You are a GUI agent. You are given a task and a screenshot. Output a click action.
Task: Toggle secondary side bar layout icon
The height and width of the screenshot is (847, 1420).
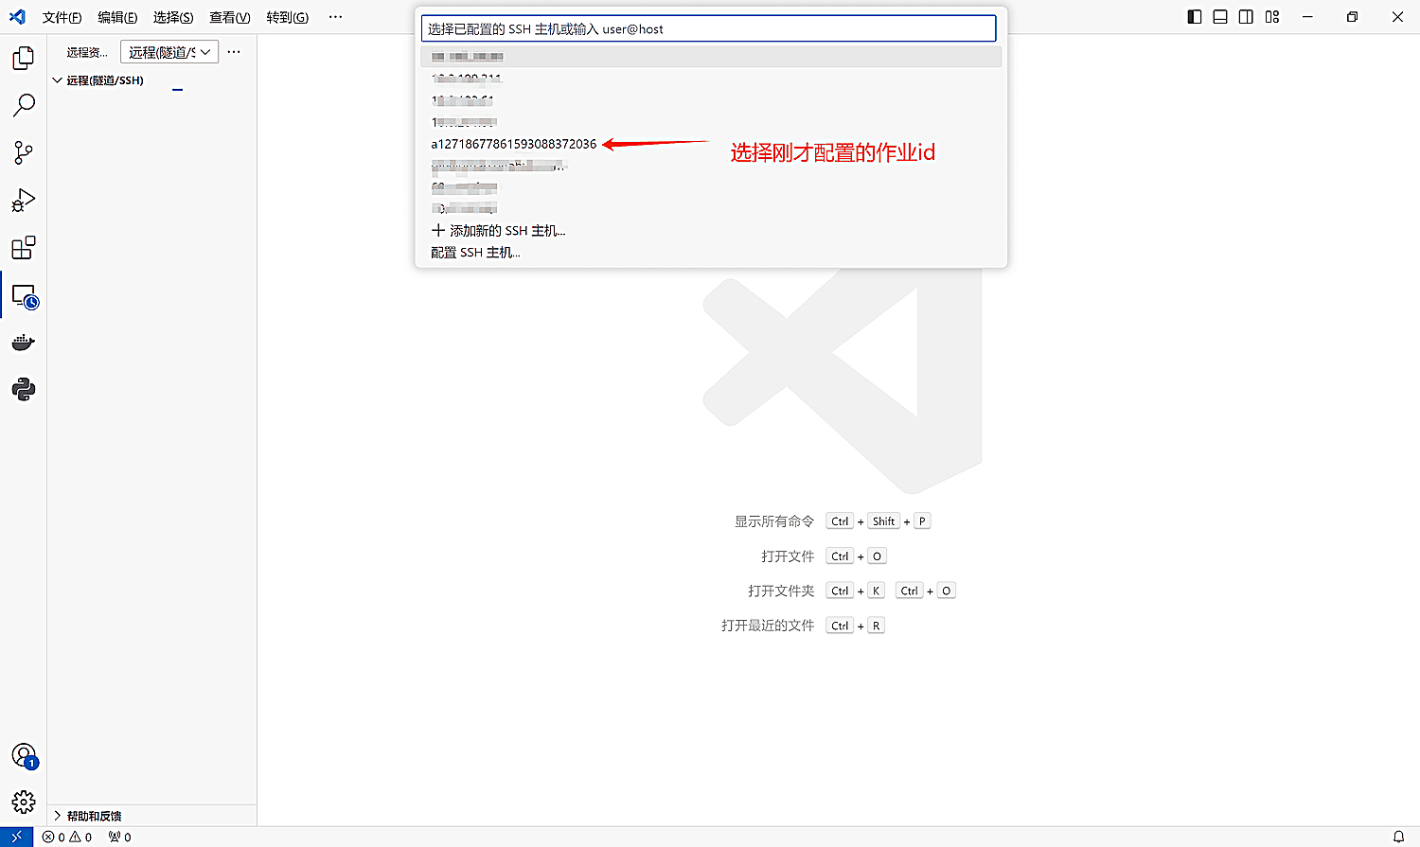(1246, 17)
